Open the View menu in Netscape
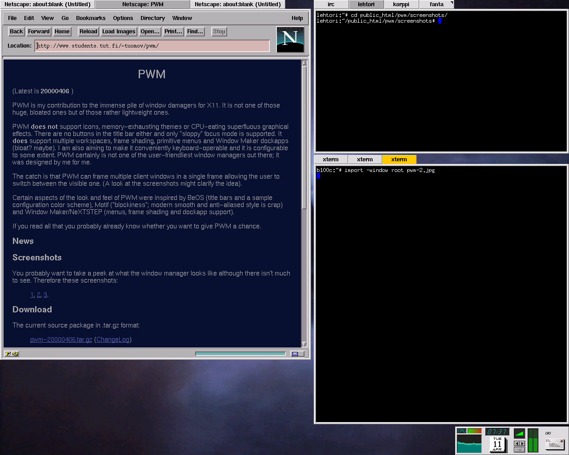Viewport: 569px width, 455px height. 48,18
